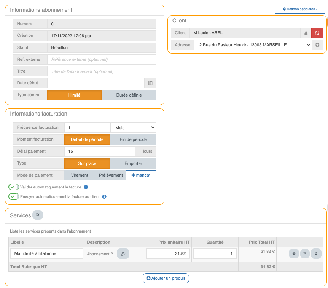The width and height of the screenshot is (328, 288).
Task: Open the client profile person icon
Action: point(306,33)
